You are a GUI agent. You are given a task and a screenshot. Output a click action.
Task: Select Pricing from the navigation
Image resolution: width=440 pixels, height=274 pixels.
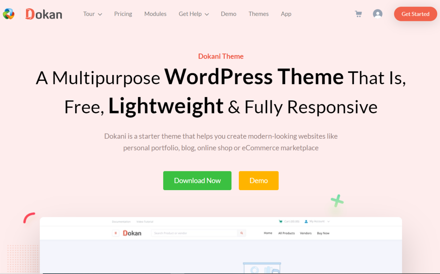pyautogui.click(x=123, y=14)
